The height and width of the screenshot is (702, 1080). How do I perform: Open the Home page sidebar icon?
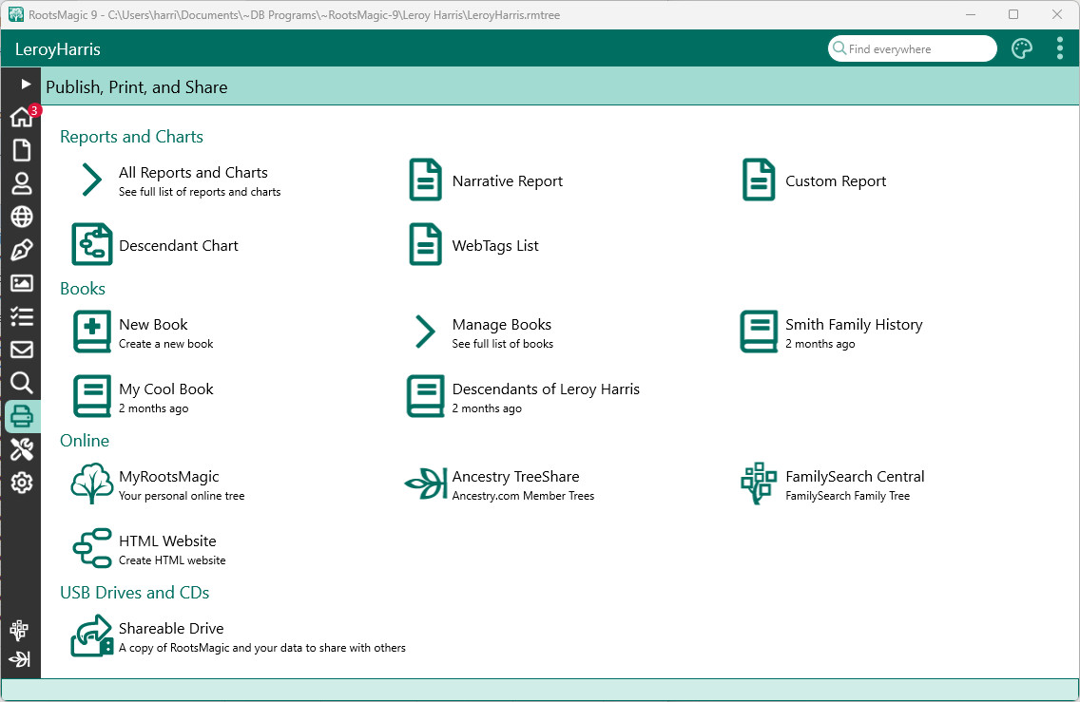pos(21,117)
